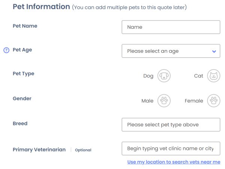Use my location to search vets link
225x169 pixels.
[x=174, y=162]
